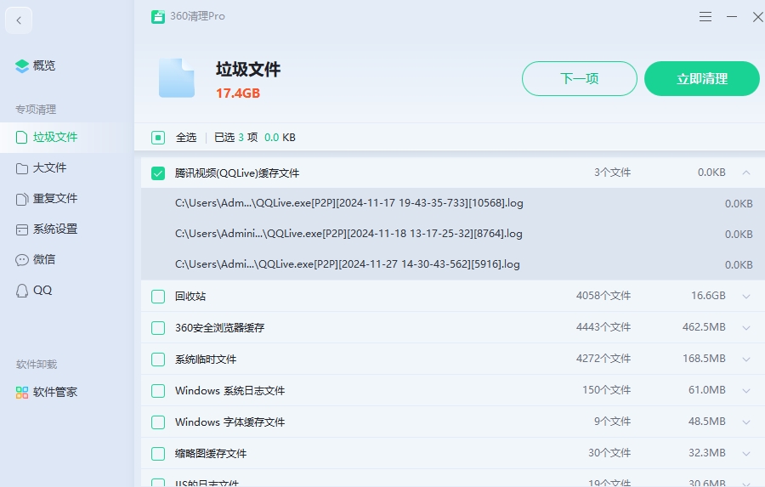Image resolution: width=765 pixels, height=487 pixels.
Task: Click the 软件管家 colorful grid icon
Action: coord(22,393)
